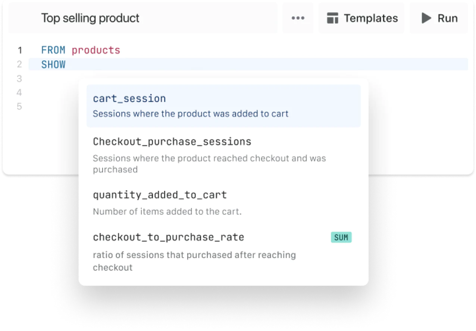476x331 pixels.
Task: Select line number 5 in editor gutter
Action: pyautogui.click(x=20, y=107)
